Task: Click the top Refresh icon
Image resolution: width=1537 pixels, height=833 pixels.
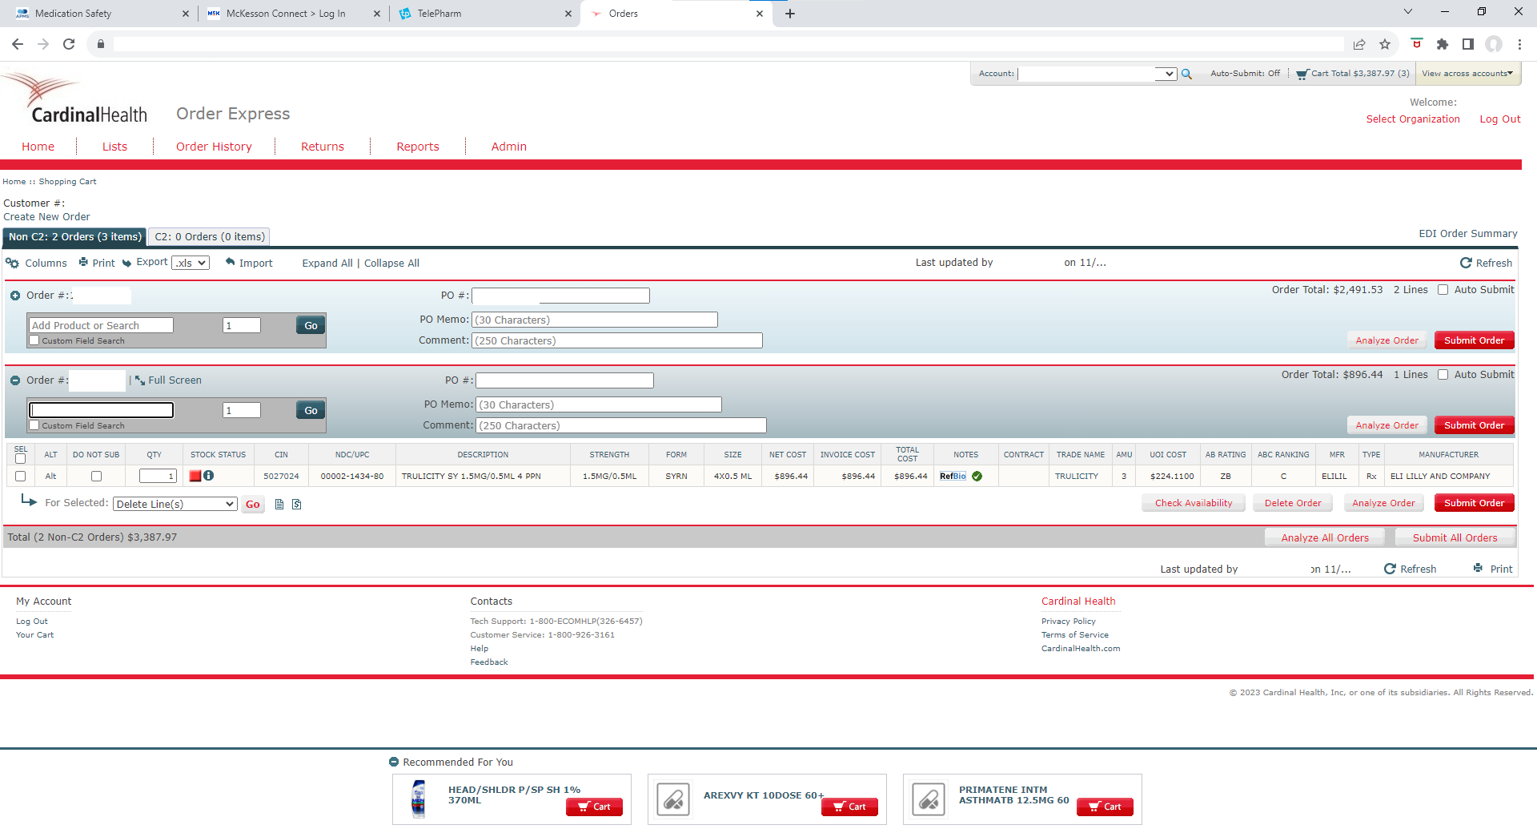Action: point(1466,263)
